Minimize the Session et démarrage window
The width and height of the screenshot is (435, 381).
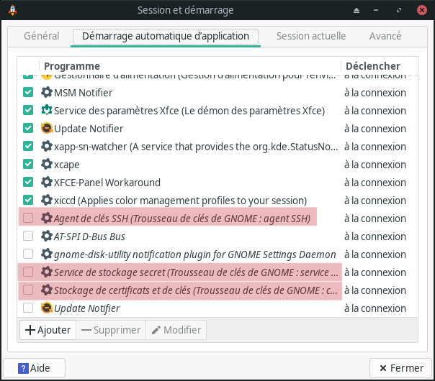coord(376,10)
